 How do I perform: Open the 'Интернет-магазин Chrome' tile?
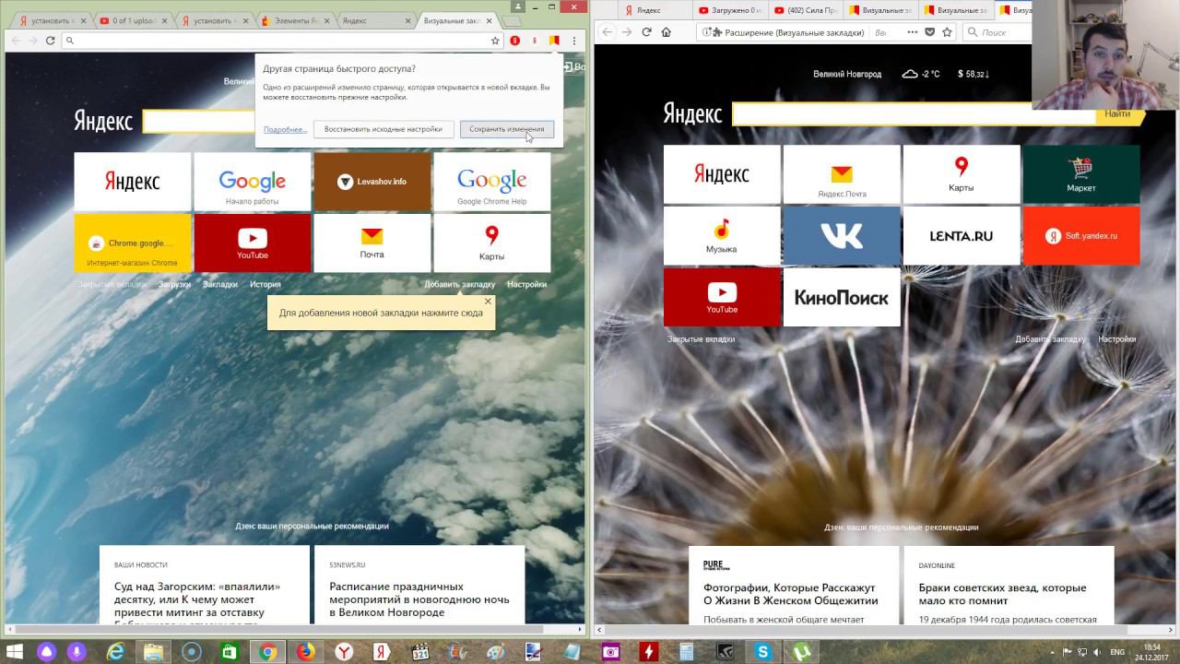[133, 243]
